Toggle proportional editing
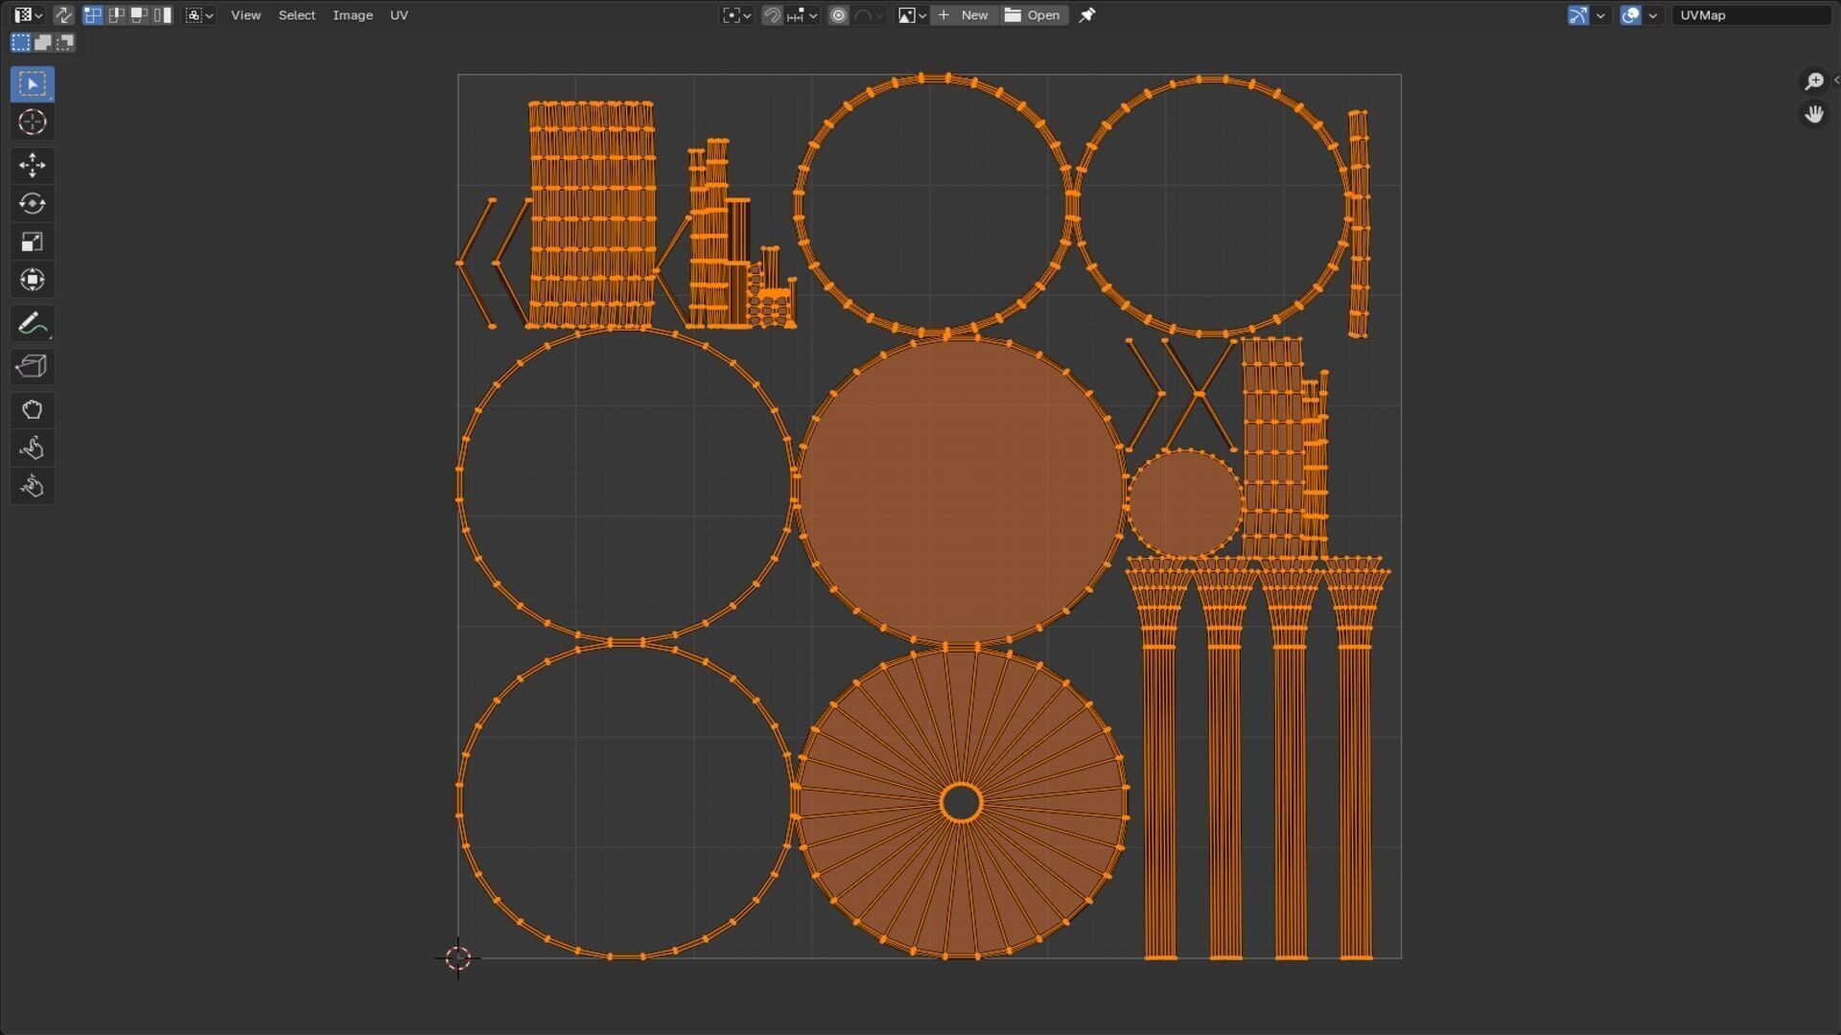This screenshot has width=1841, height=1035. [x=838, y=15]
